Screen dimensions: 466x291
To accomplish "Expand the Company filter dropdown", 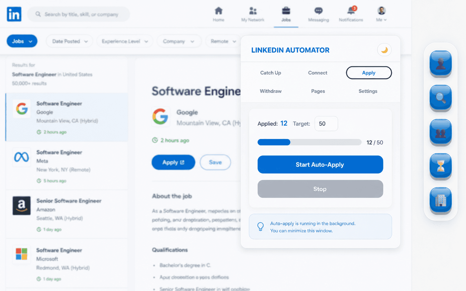I will click(x=179, y=41).
